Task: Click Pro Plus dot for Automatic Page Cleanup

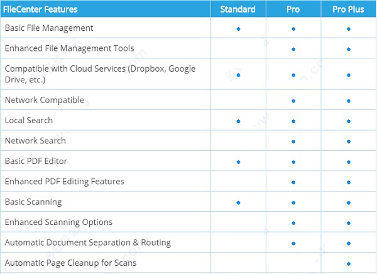Action: [x=349, y=264]
